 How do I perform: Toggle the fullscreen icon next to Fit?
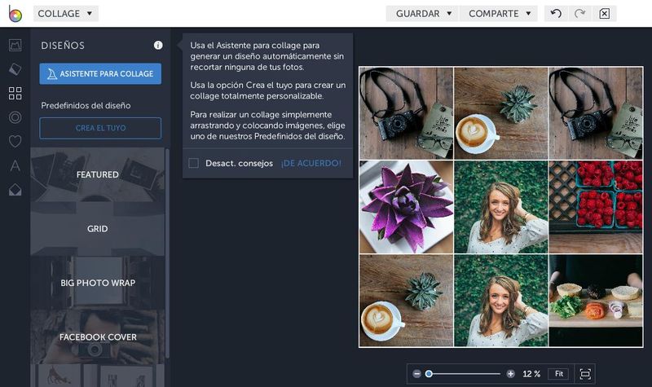point(584,374)
